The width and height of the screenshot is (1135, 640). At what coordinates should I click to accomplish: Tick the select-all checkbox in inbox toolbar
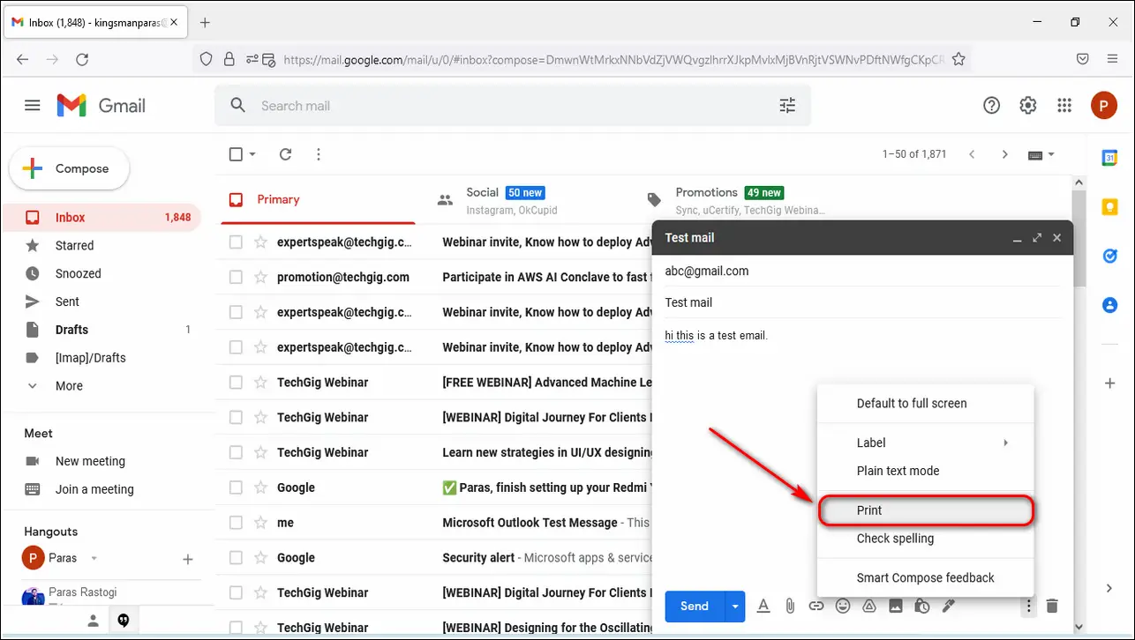[236, 154]
